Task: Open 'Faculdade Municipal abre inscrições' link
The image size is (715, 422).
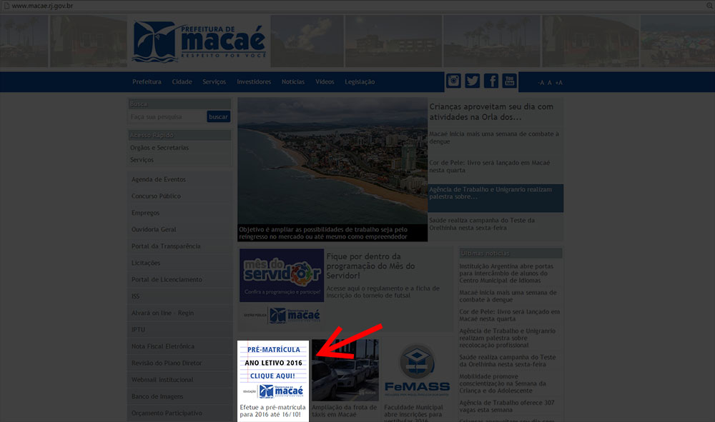Action: tap(413, 411)
